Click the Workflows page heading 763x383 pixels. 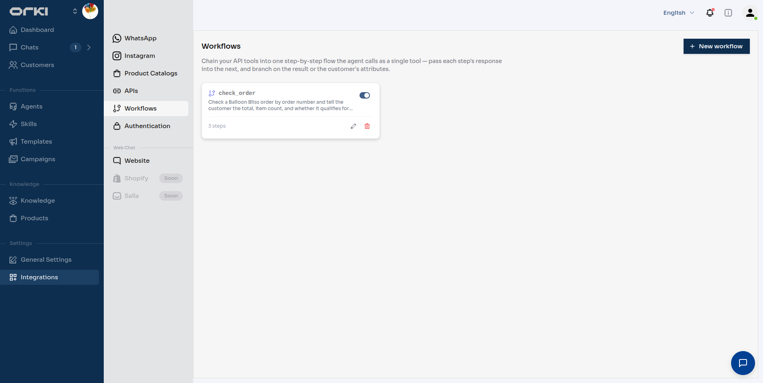point(221,46)
